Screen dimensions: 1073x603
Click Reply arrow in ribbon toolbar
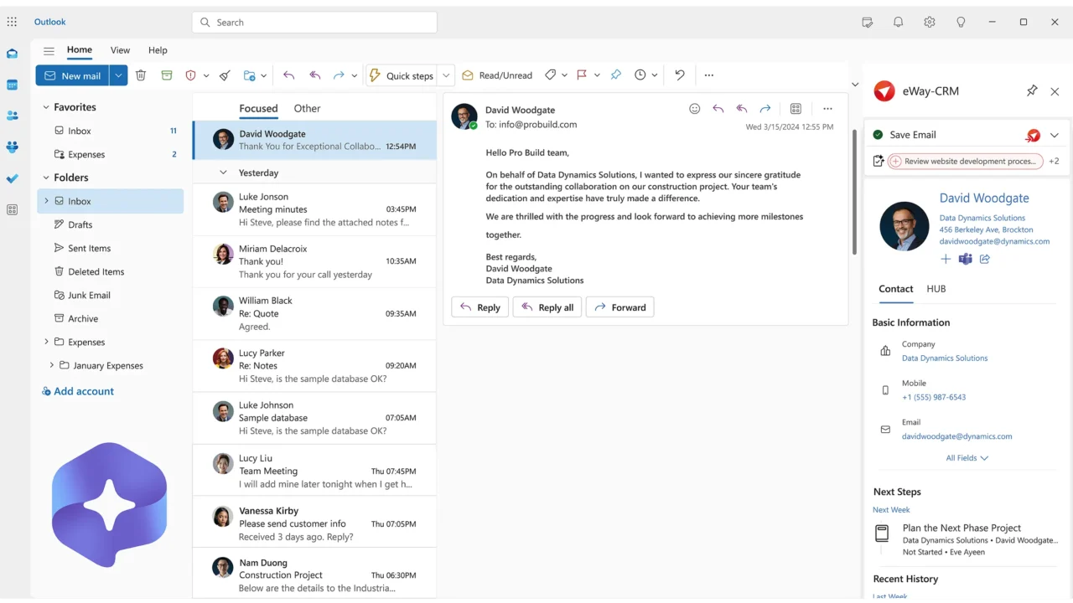pos(288,75)
